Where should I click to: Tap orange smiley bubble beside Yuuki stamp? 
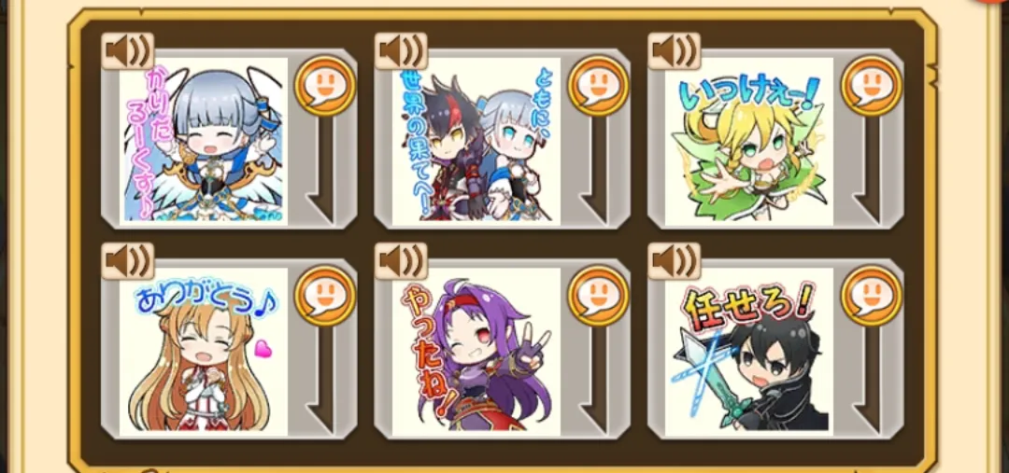(599, 297)
